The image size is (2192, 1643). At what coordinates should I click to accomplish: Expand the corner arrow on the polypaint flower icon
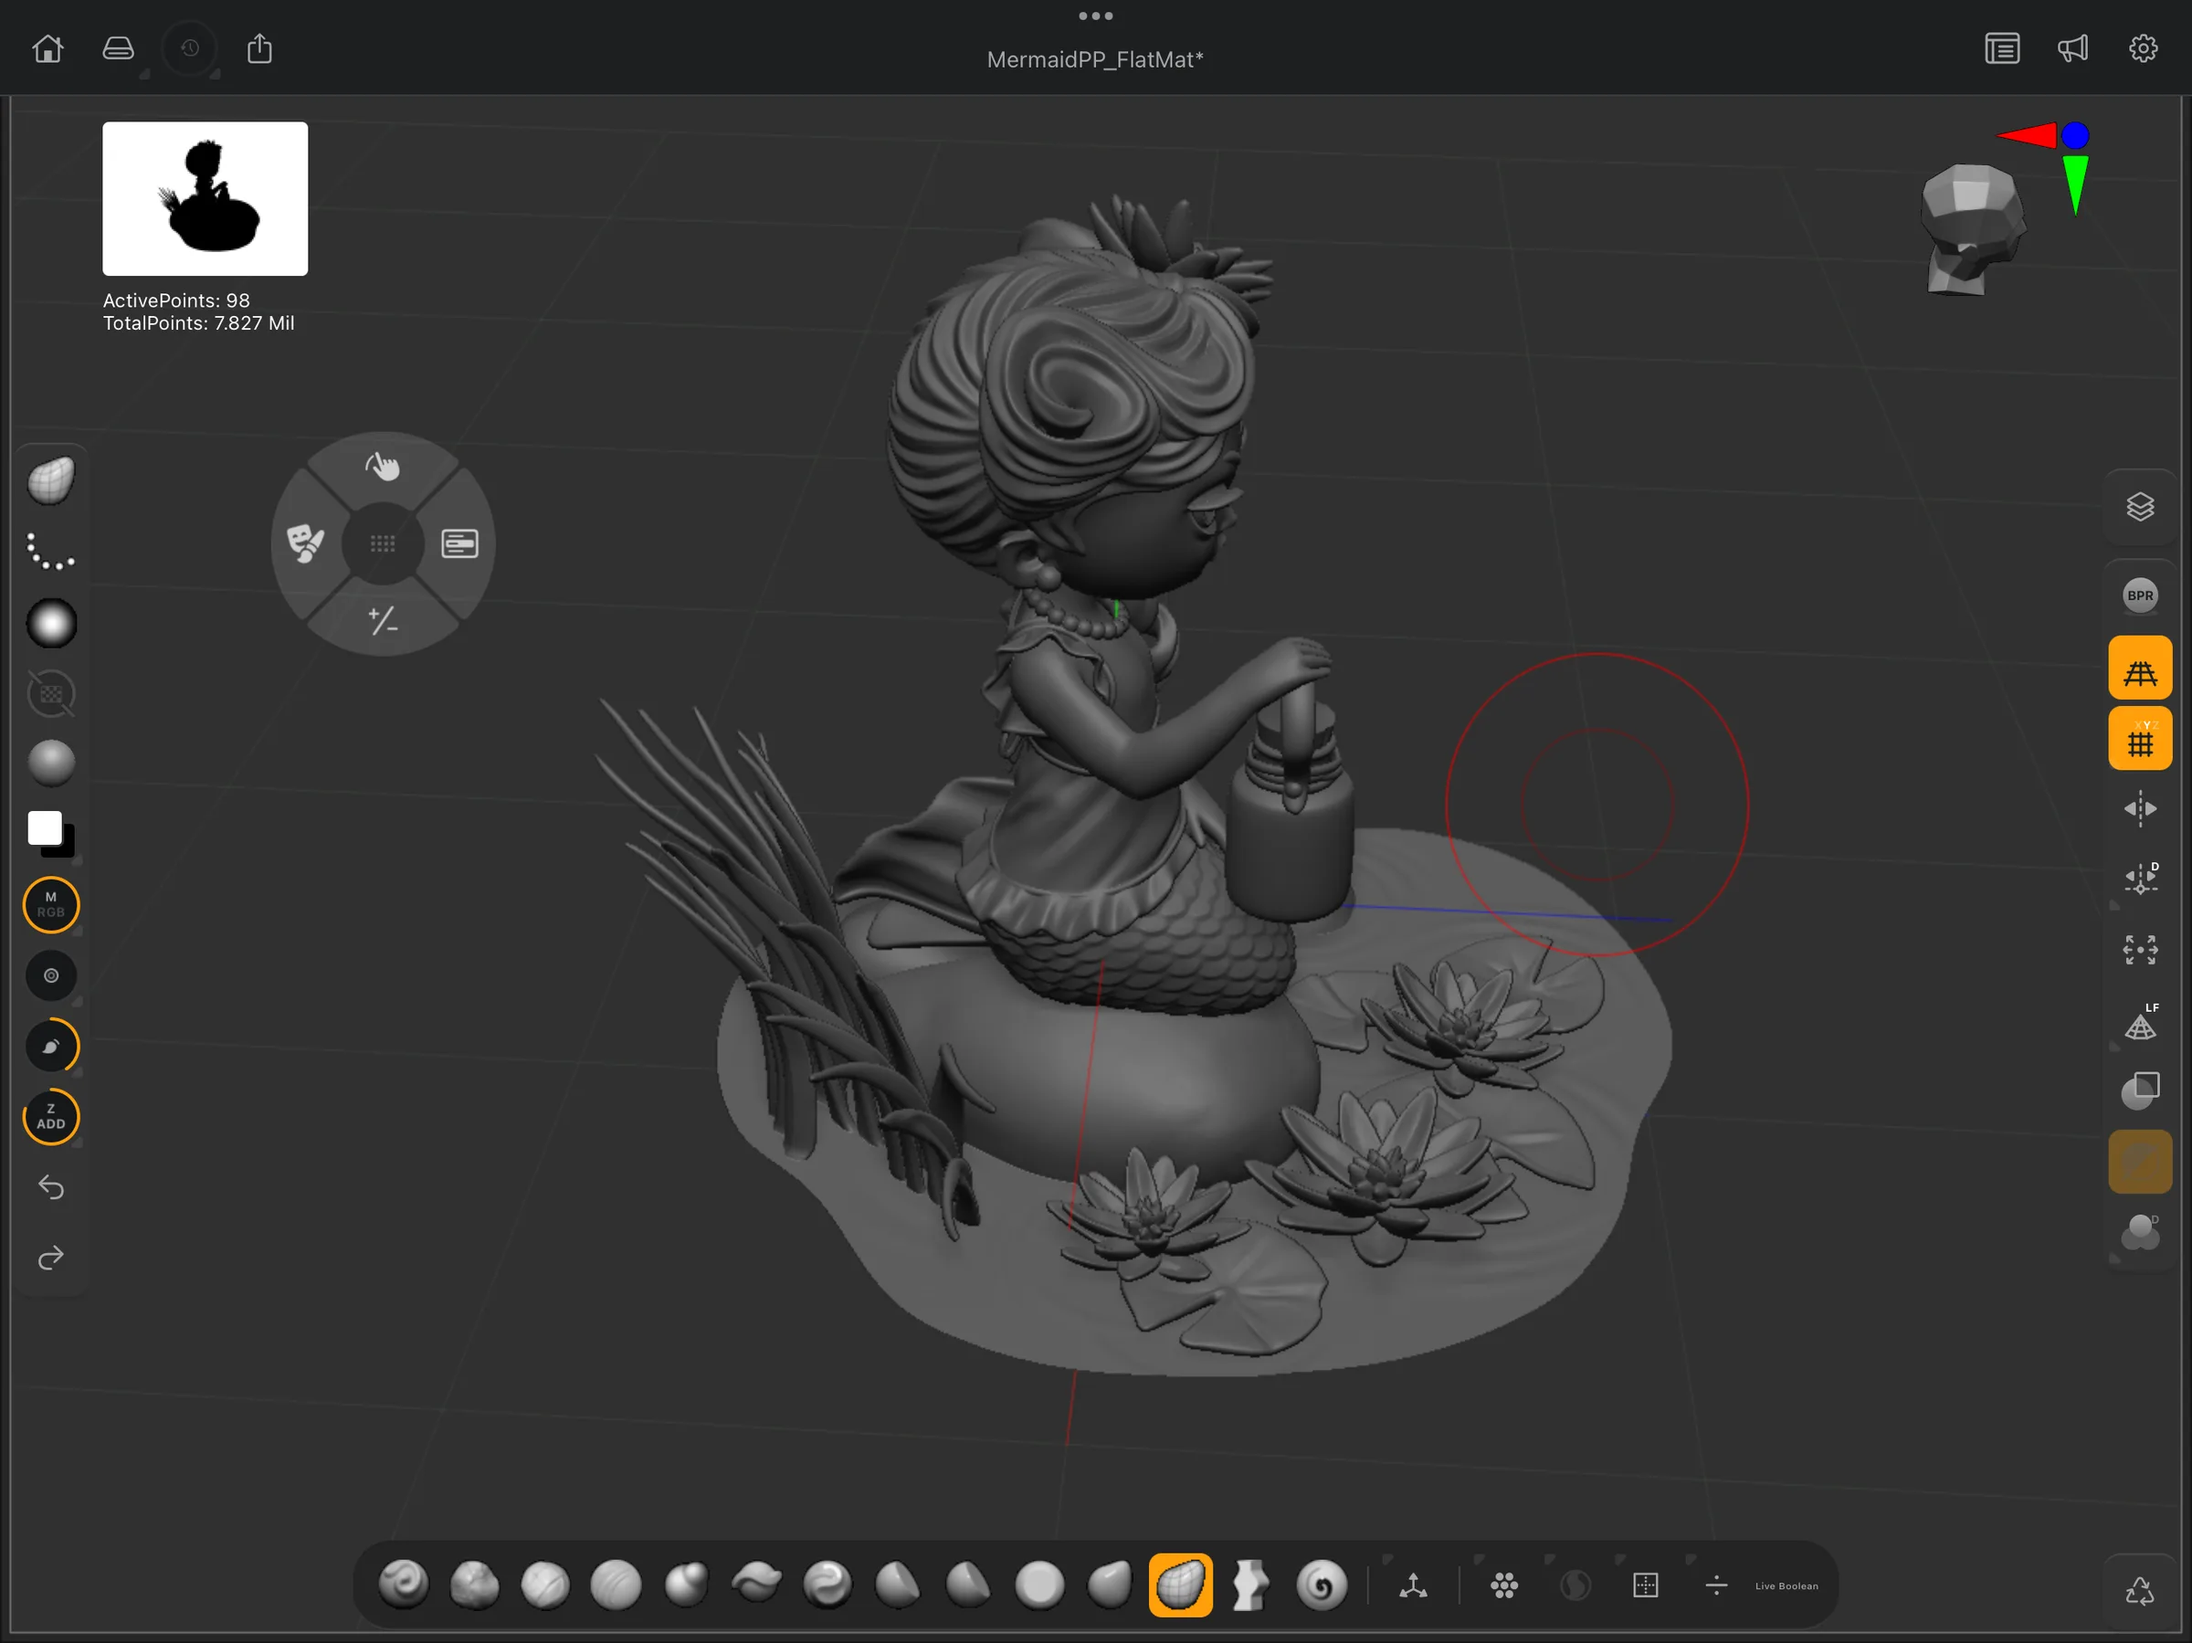coord(1479,1560)
